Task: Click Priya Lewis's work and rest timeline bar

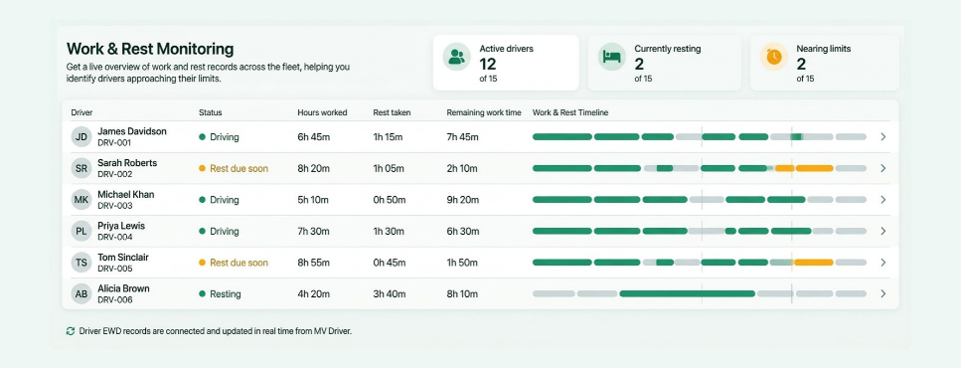Action: coord(700,231)
